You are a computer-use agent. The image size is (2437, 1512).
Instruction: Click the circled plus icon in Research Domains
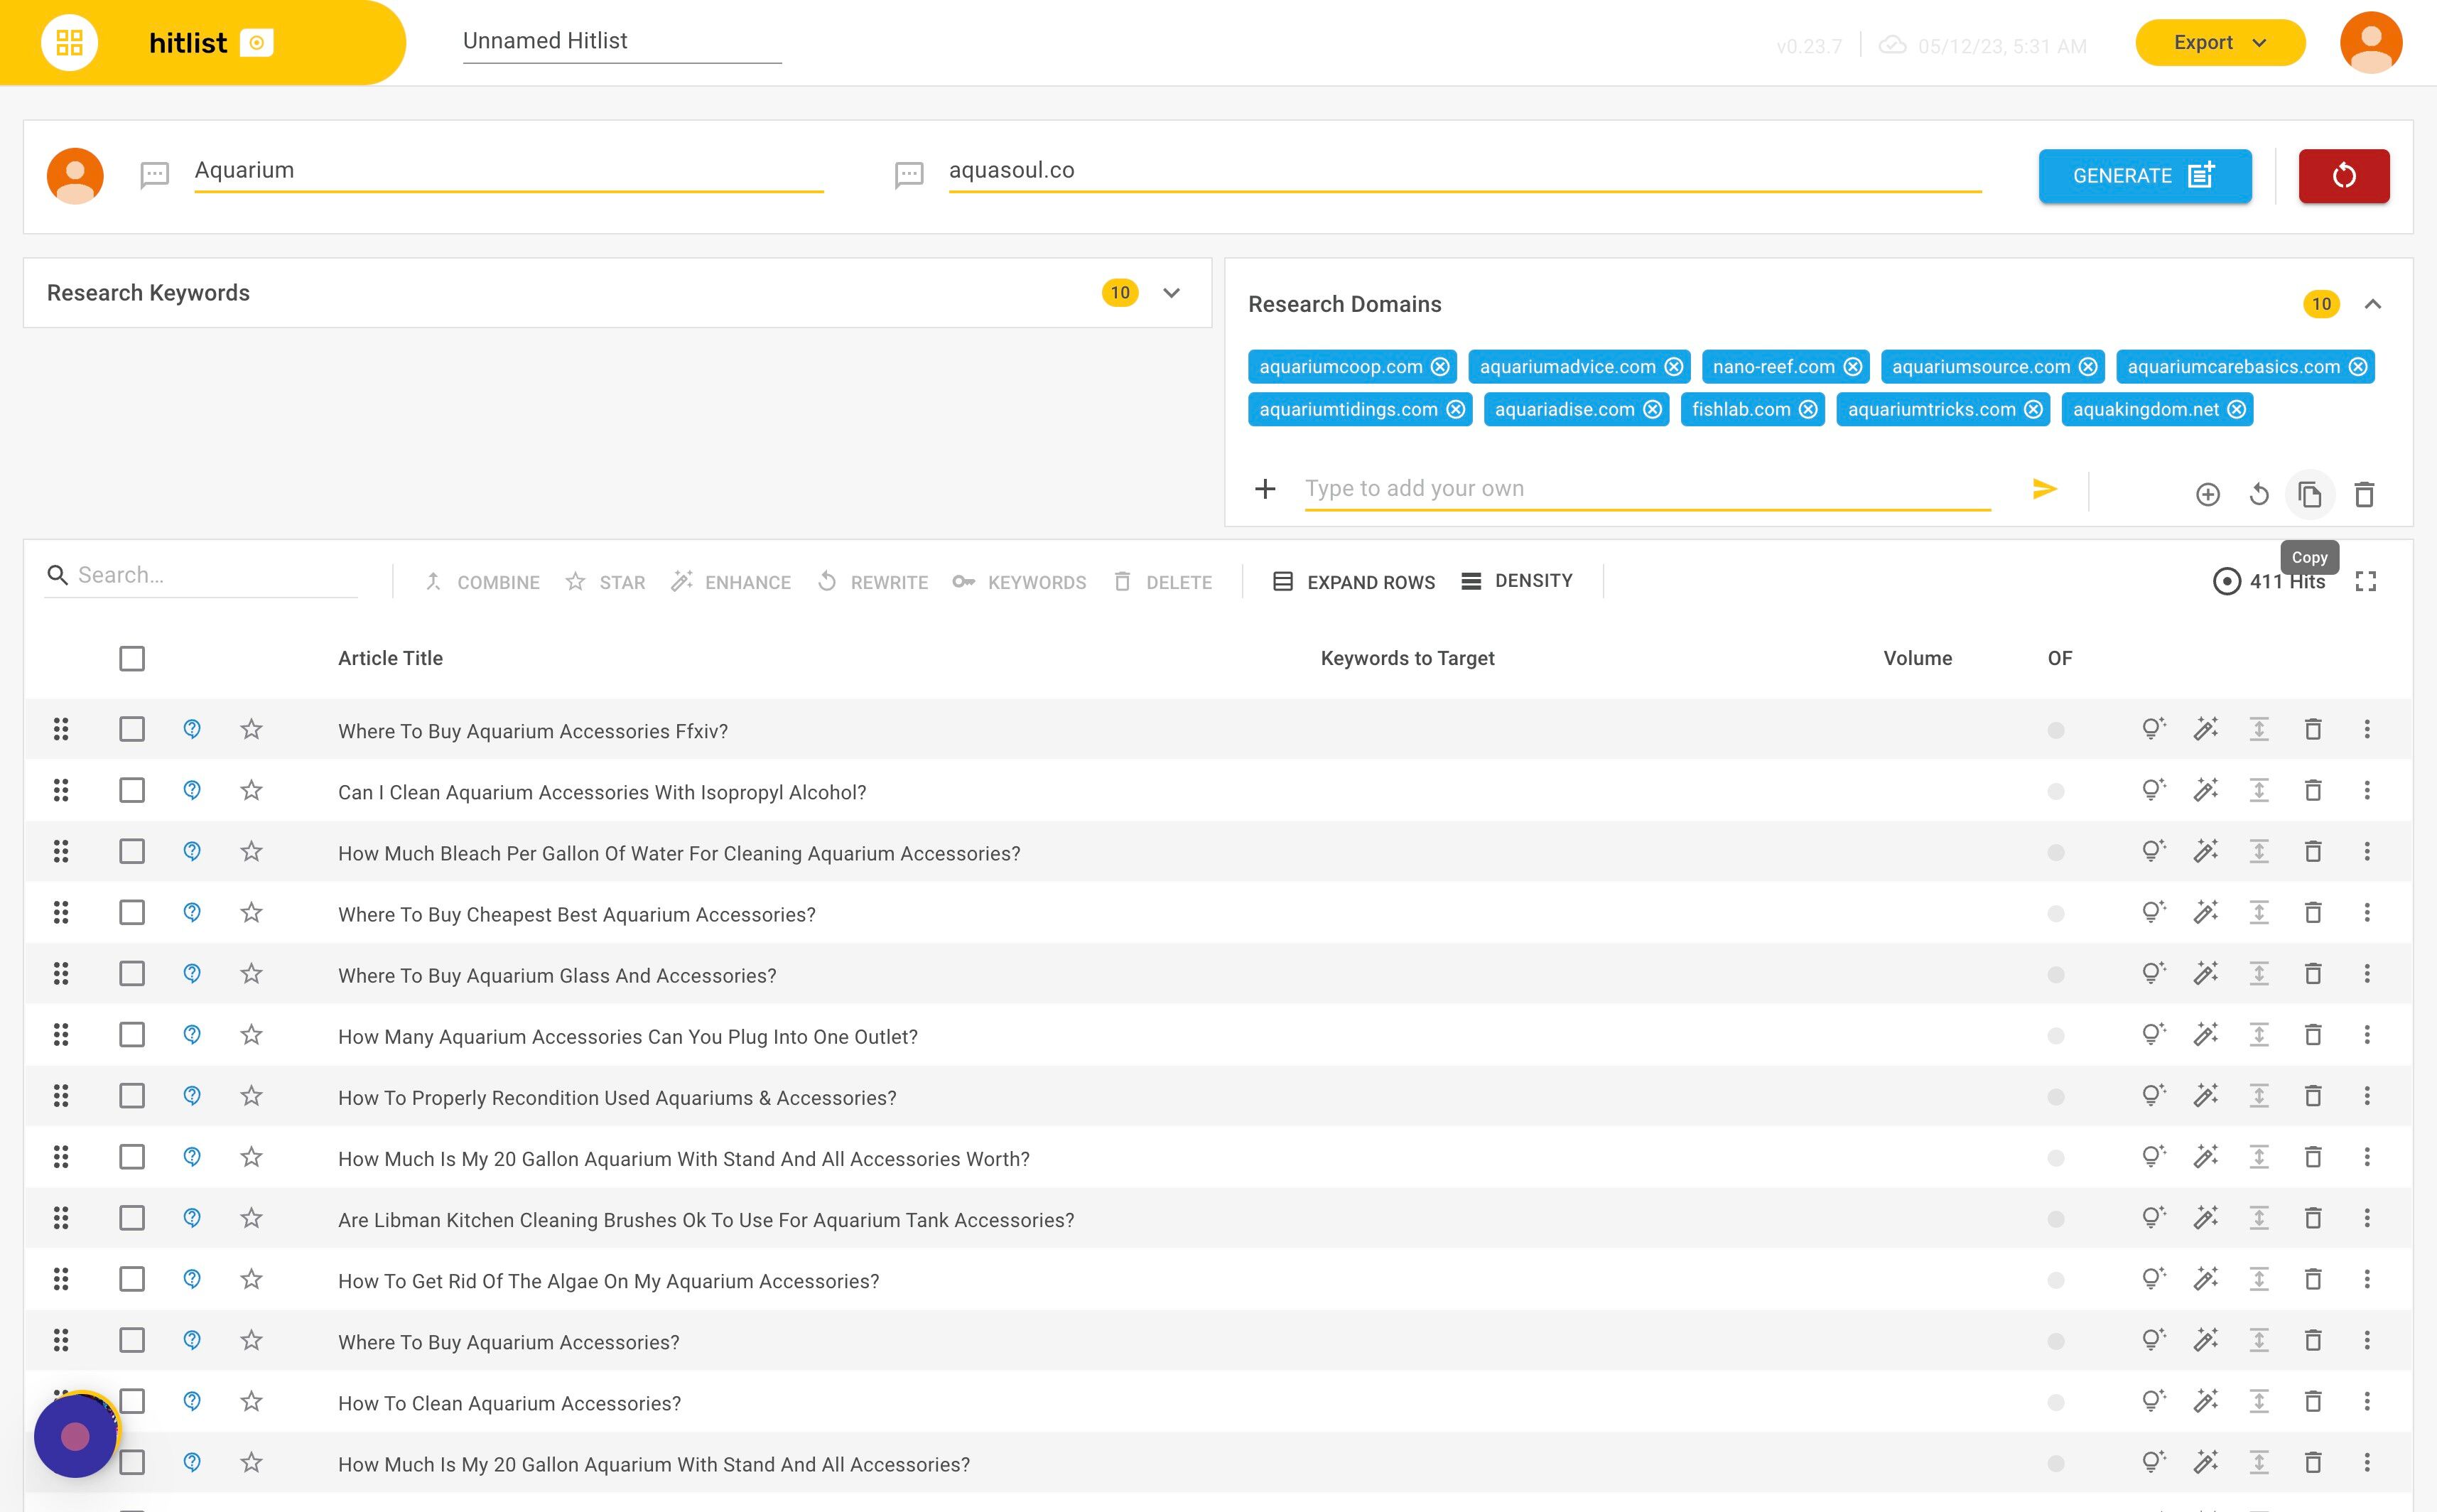coord(2207,494)
